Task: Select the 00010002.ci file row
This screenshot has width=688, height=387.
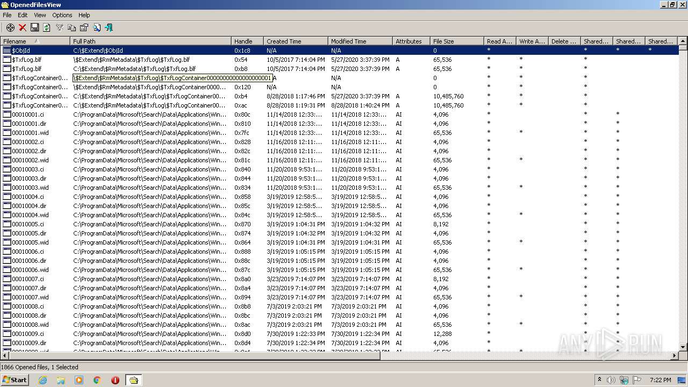Action: [x=340, y=142]
